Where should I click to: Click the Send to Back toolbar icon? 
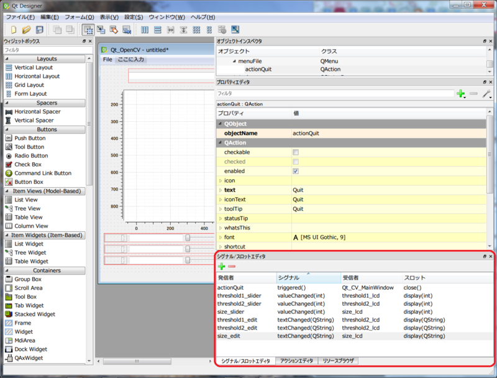click(x=57, y=30)
